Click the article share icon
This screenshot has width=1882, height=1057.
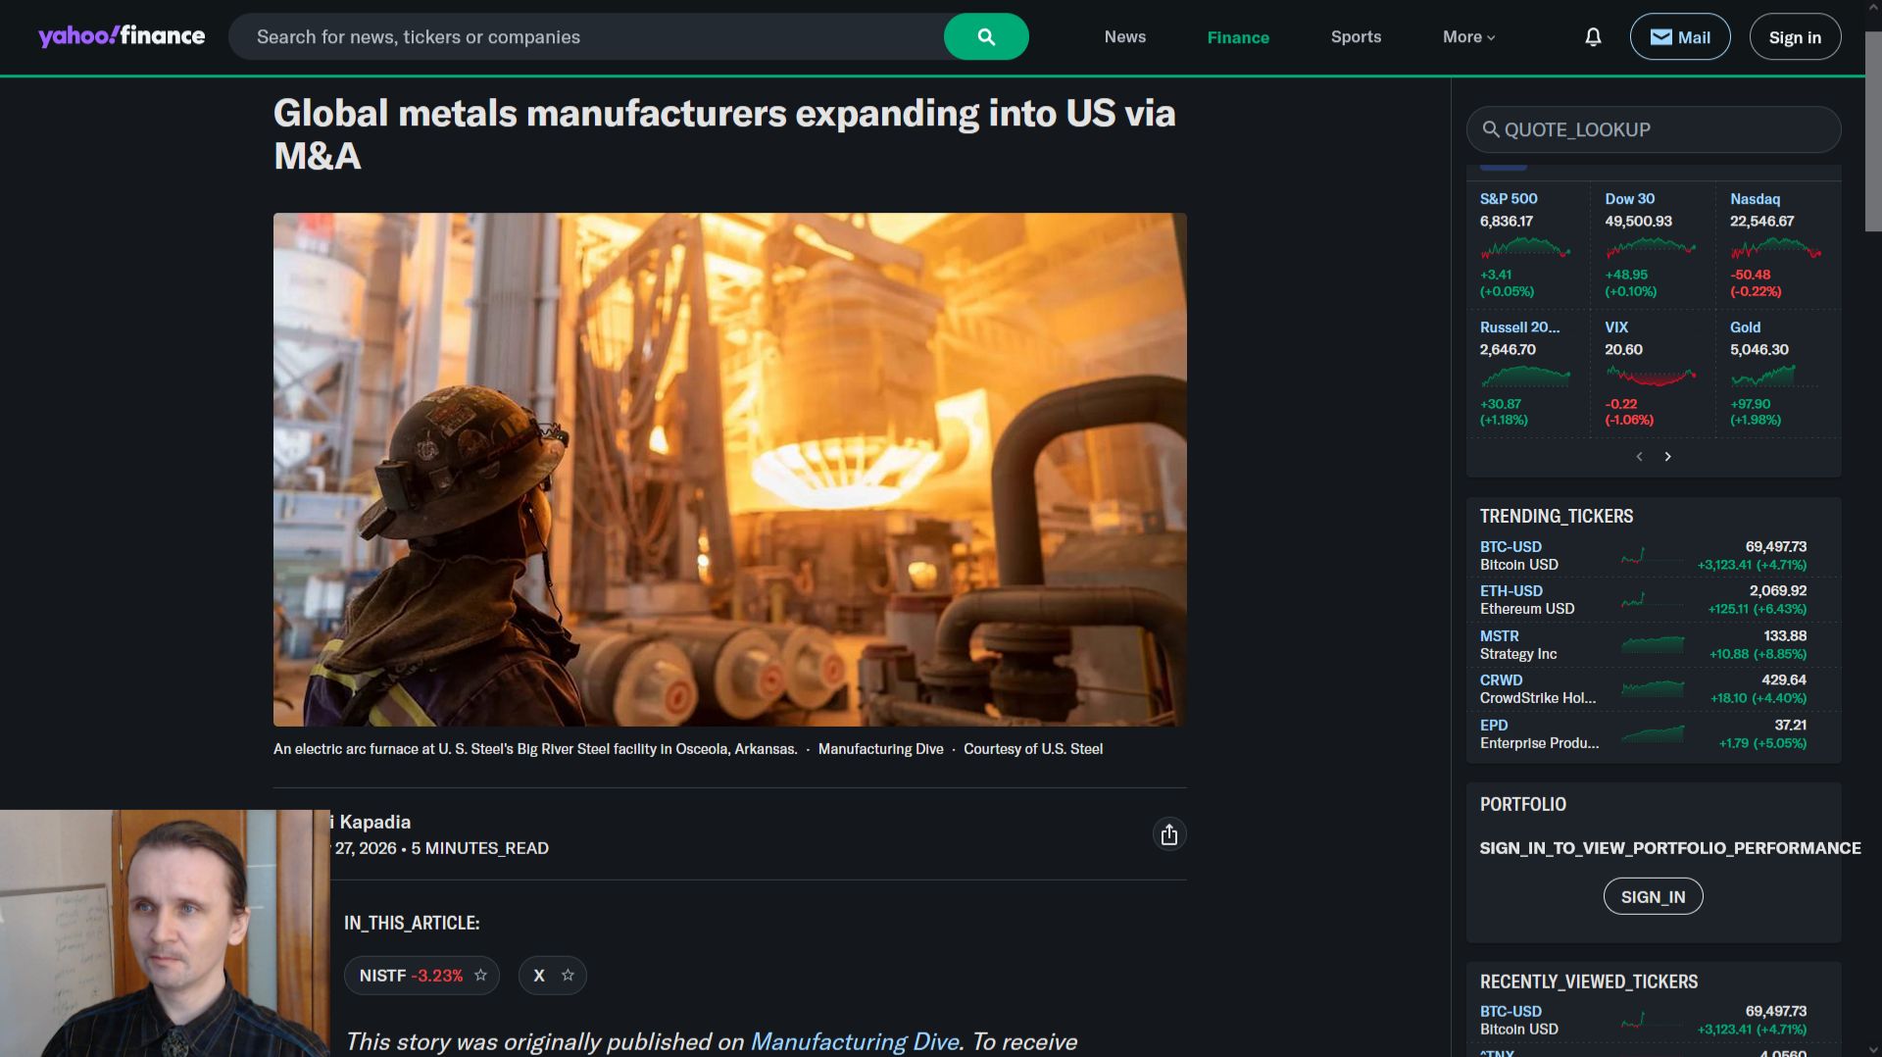pyautogui.click(x=1168, y=834)
